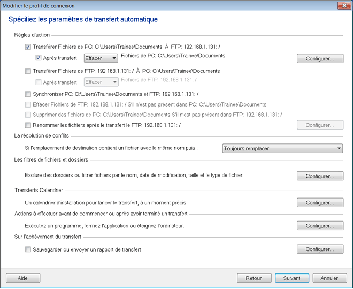
Task: Enable Renommer les fichiers après le transfert
Action: 28,125
